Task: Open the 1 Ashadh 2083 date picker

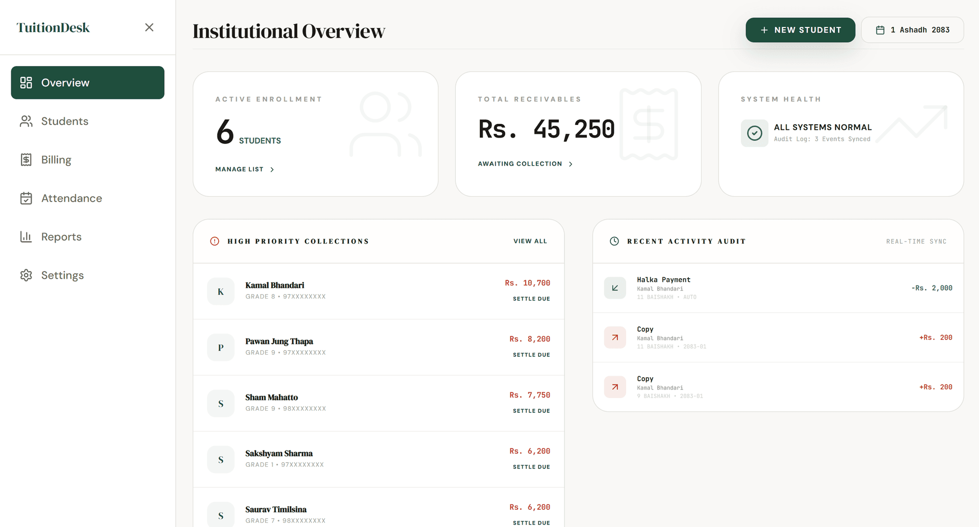Action: coord(912,30)
